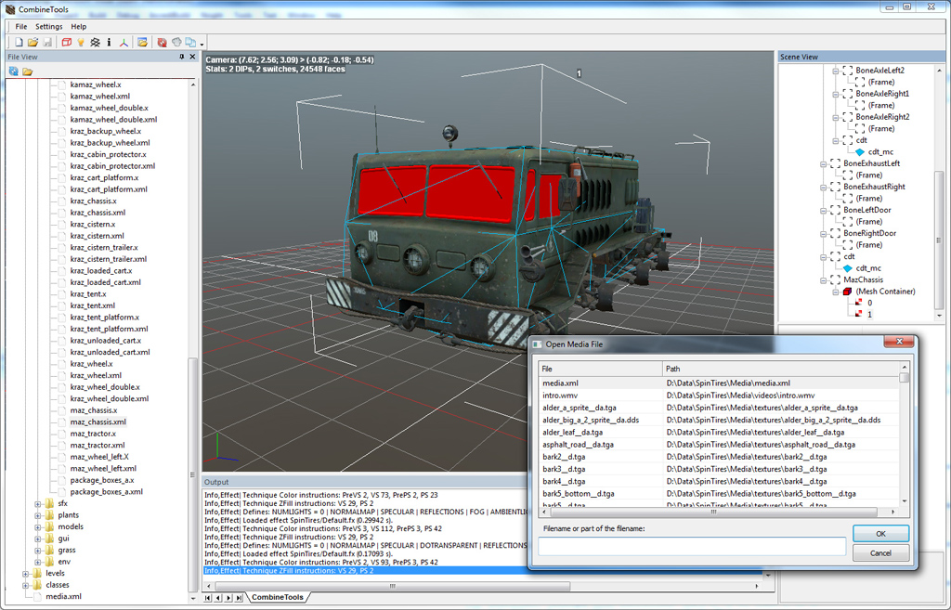Click the red circular reload toolbar icon
951x610 pixels.
pyautogui.click(x=162, y=43)
